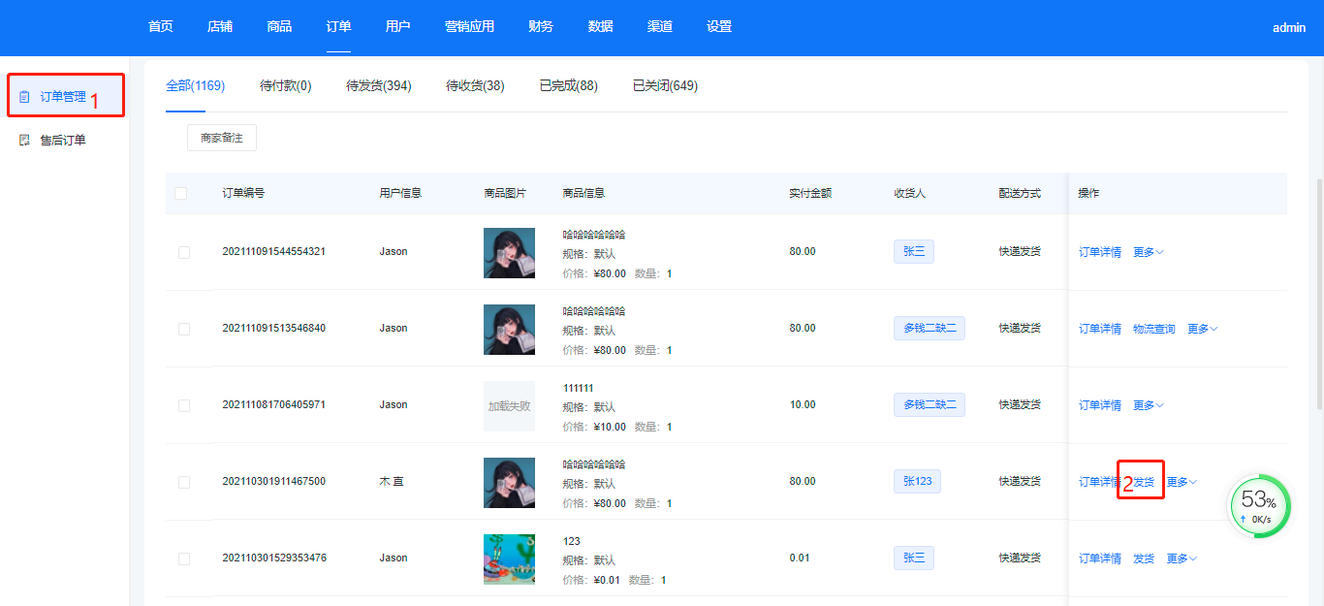
Task: Click the 商家备注 button
Action: [x=222, y=139]
